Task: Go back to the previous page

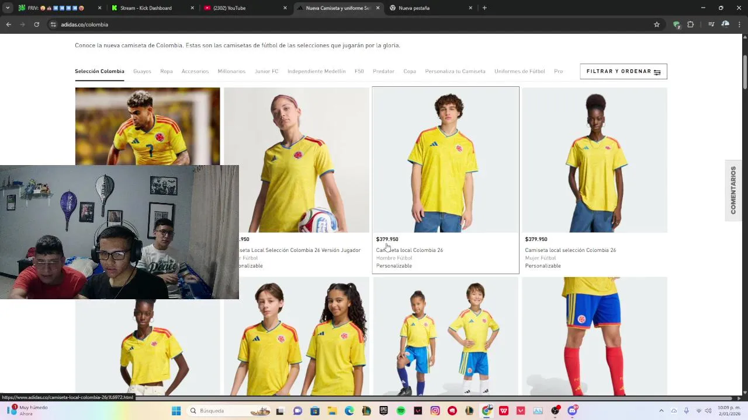Action: coord(8,24)
